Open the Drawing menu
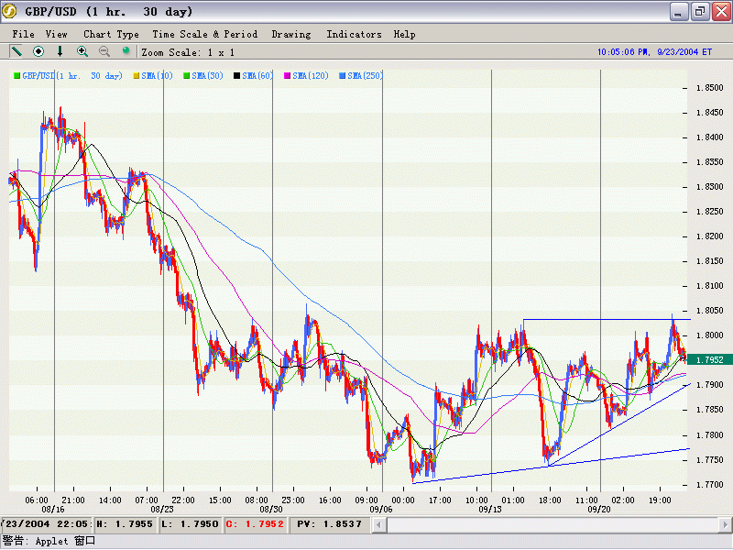 click(x=291, y=34)
